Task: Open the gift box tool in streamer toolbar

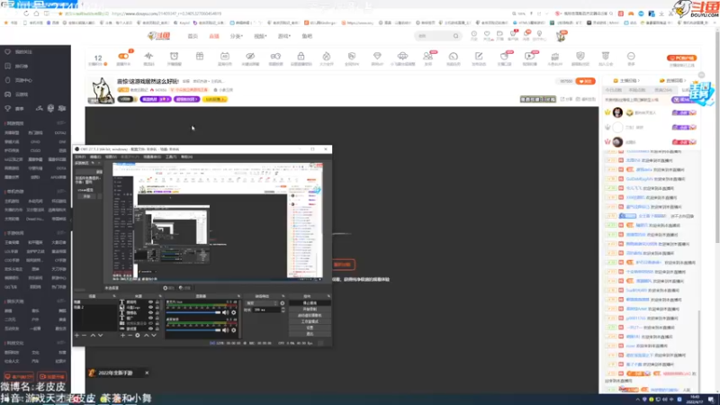Action: (x=199, y=56)
